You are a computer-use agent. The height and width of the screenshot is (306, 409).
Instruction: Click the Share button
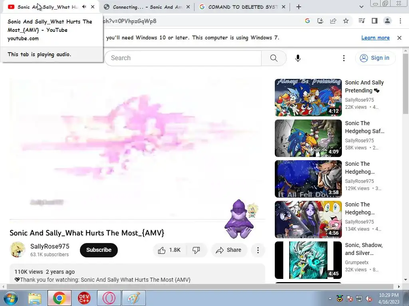pyautogui.click(x=228, y=250)
